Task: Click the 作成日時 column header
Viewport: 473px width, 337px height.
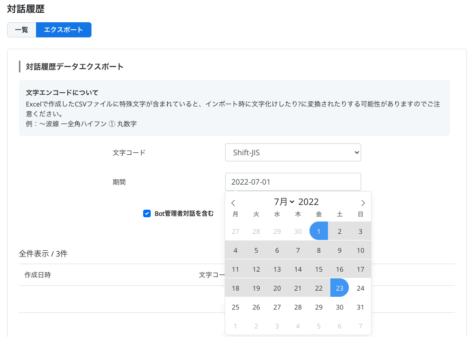Action: [37, 275]
